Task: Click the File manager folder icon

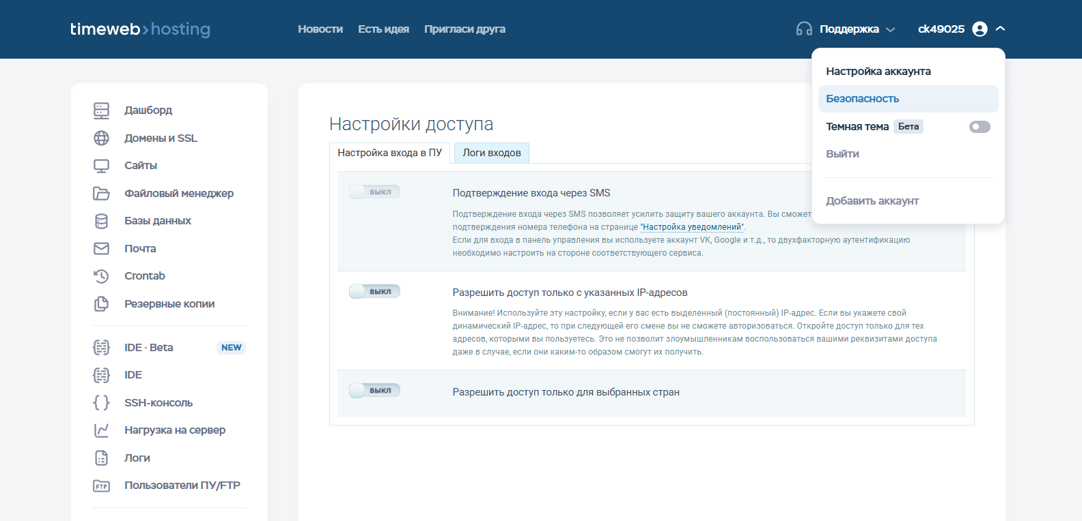Action: tap(101, 194)
